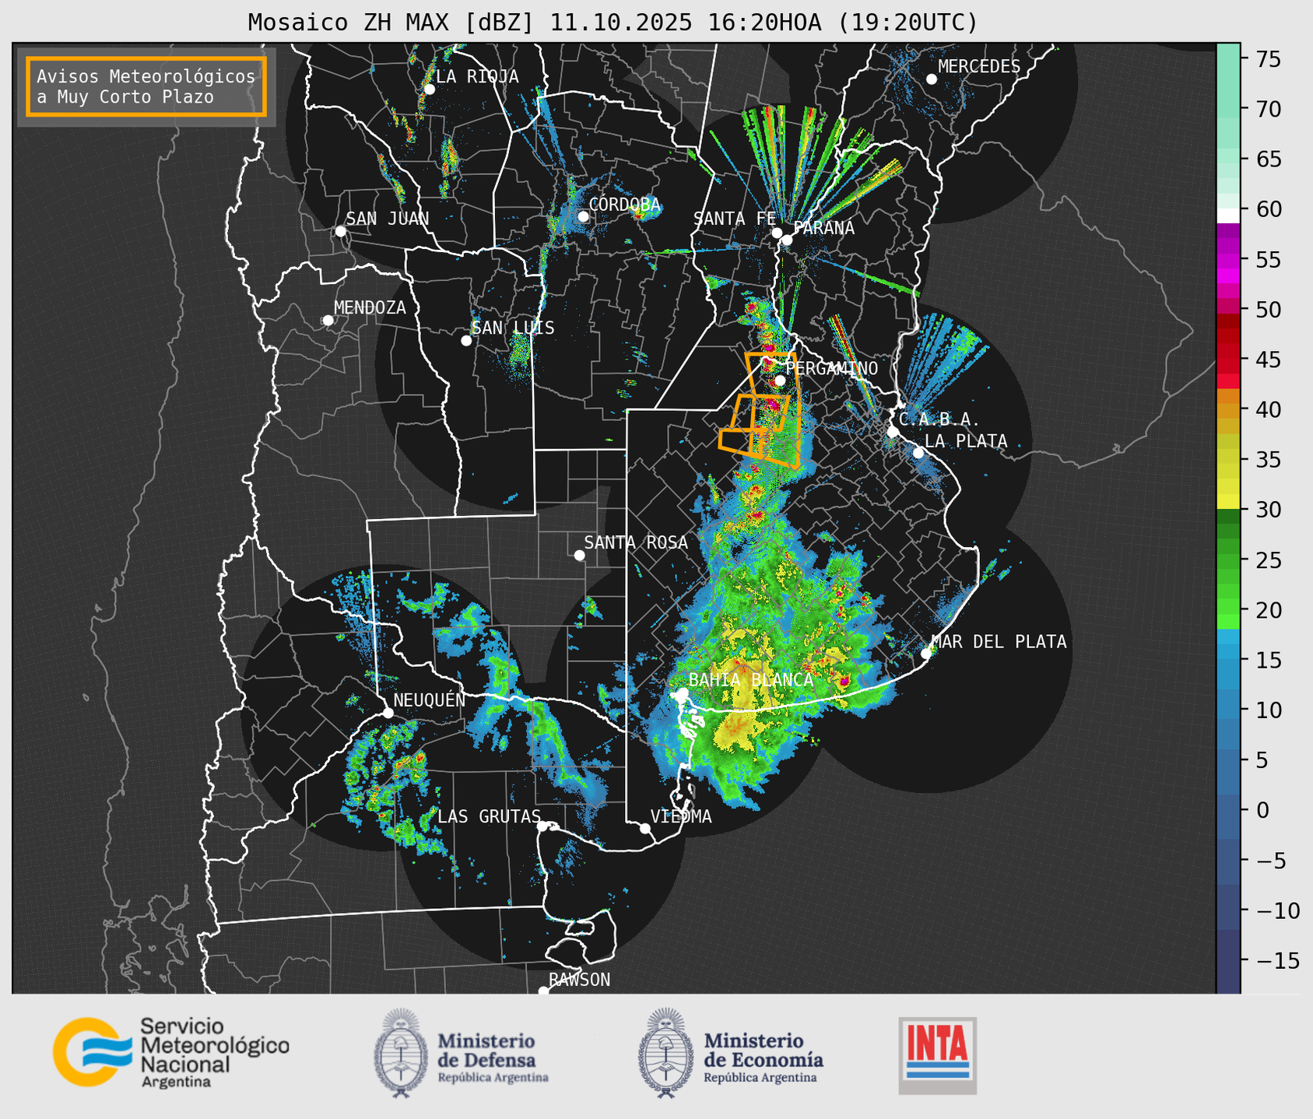Click the SAN LUIS city label
The image size is (1313, 1119).
pyautogui.click(x=513, y=328)
